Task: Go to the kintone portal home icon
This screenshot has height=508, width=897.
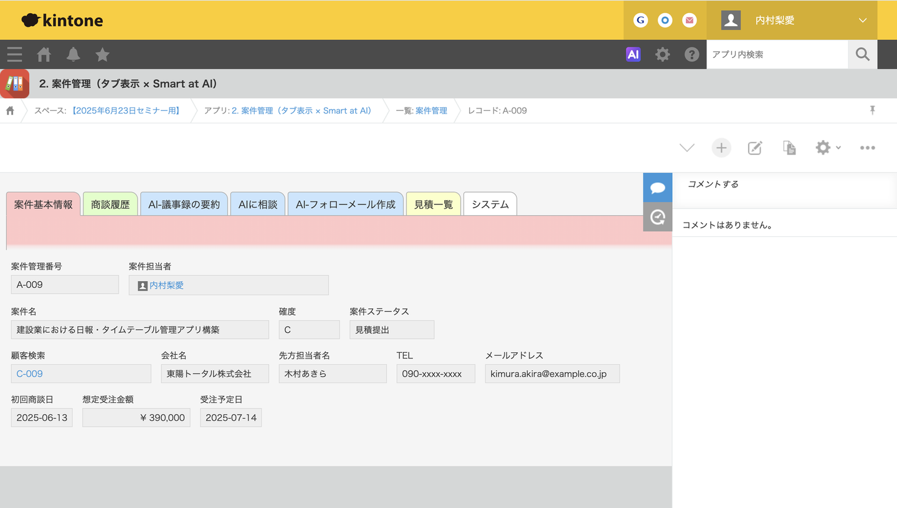Action: pyautogui.click(x=44, y=55)
